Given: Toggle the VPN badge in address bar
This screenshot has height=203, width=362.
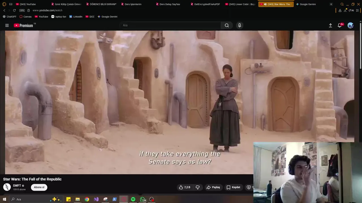Looking at the screenshot, I should click(x=22, y=10).
